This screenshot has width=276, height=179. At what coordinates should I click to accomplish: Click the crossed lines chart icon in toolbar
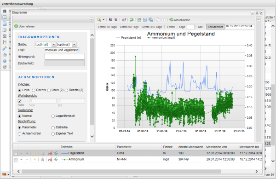[x=124, y=20]
